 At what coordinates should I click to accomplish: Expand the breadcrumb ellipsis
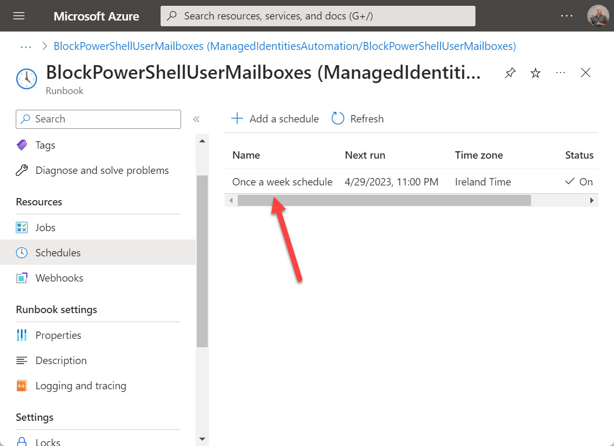point(26,46)
